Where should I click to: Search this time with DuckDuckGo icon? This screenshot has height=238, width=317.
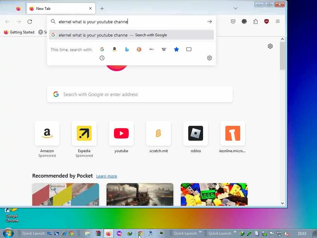[139, 49]
